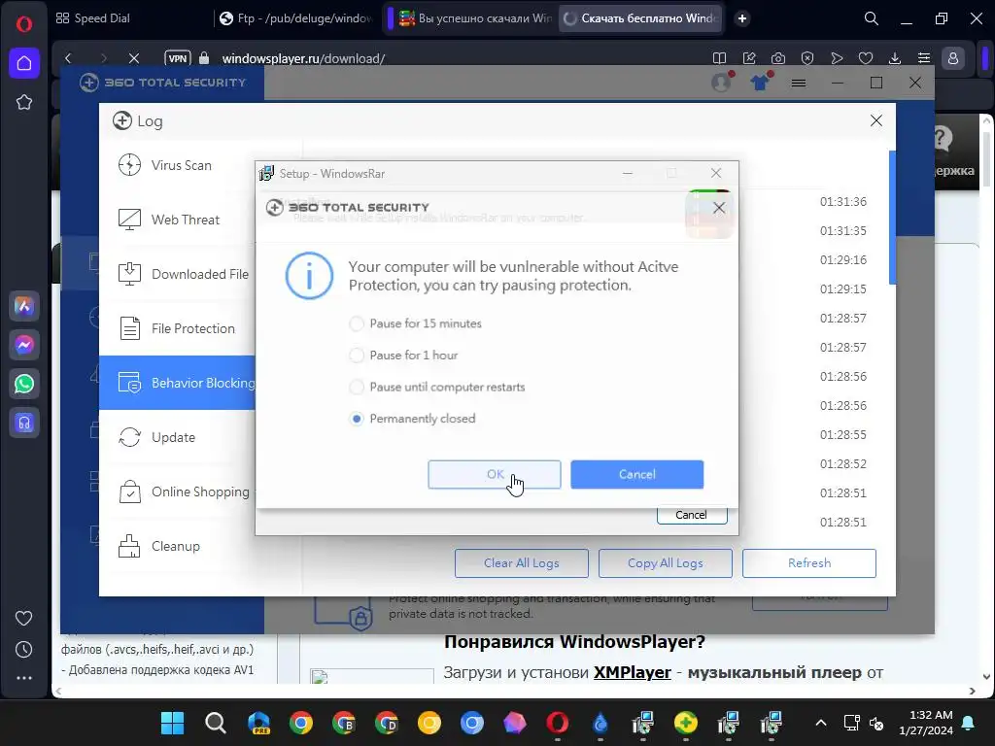Open 360 Total Security theme shirt icon
The height and width of the screenshot is (746, 995).
tap(760, 83)
